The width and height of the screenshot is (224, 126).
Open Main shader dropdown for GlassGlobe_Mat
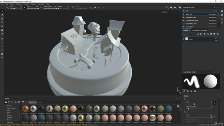[x=213, y=23]
